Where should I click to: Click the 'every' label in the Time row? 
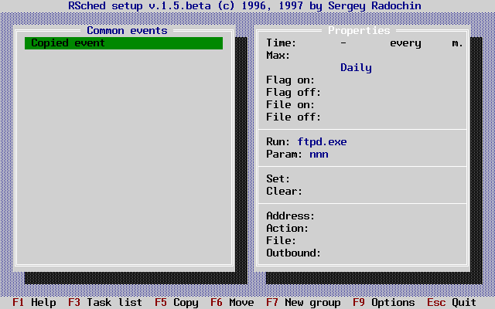tap(405, 43)
